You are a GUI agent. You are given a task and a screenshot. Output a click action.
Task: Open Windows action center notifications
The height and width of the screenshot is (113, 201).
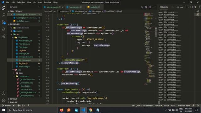(x=196, y=110)
